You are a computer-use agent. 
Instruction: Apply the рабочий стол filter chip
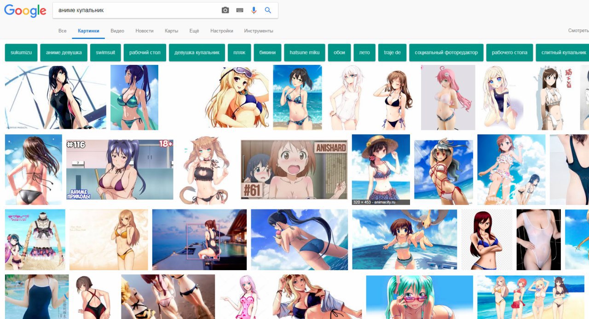(145, 52)
